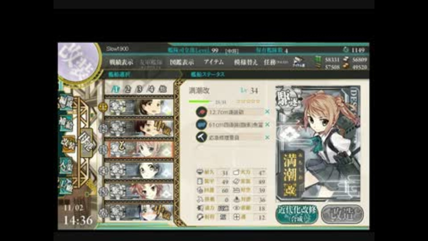Image resolution: width=428 pixels, height=241 pixels.
Task: Open the 他 (other ships) tab
Action: coord(163,89)
